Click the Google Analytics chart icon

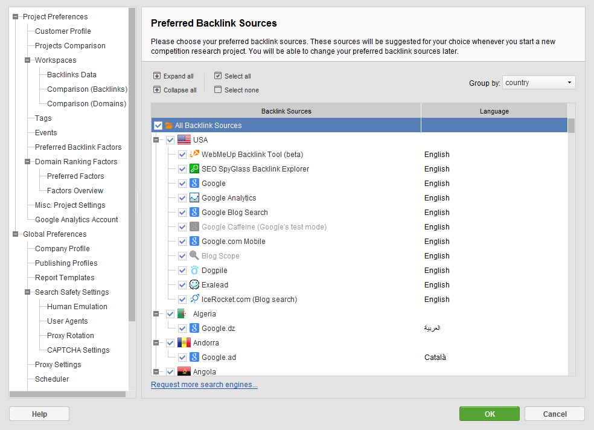tap(194, 197)
